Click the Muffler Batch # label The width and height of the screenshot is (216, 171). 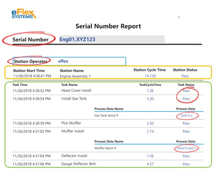click(x=105, y=148)
